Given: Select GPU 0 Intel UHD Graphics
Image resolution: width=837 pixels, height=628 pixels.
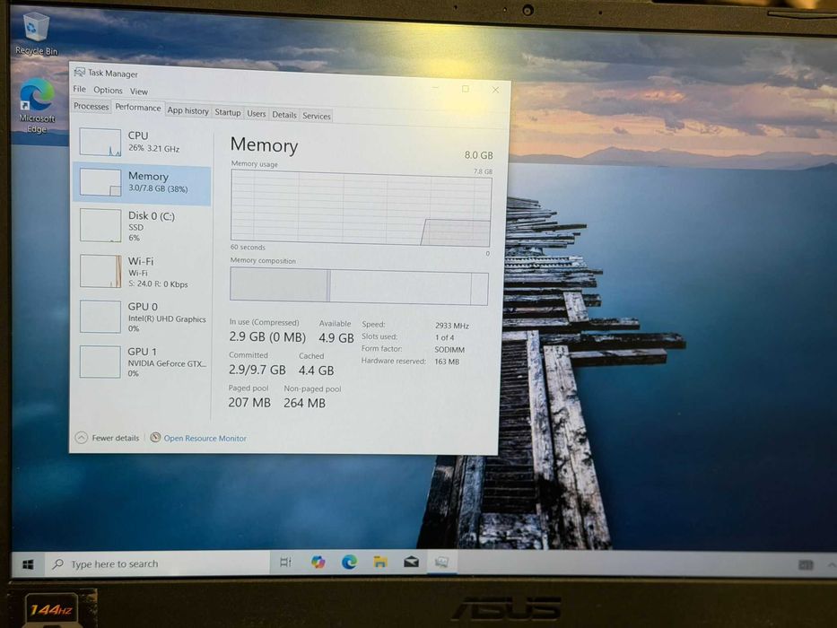Looking at the screenshot, I should (142, 317).
